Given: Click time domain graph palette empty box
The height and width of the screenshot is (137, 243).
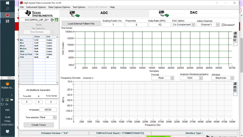Looking at the screenshot, I should [235, 44].
